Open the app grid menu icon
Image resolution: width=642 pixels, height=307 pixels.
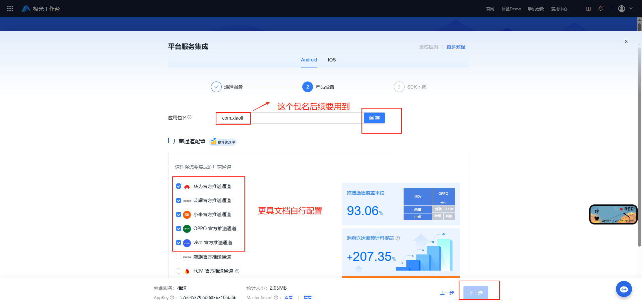10,9
